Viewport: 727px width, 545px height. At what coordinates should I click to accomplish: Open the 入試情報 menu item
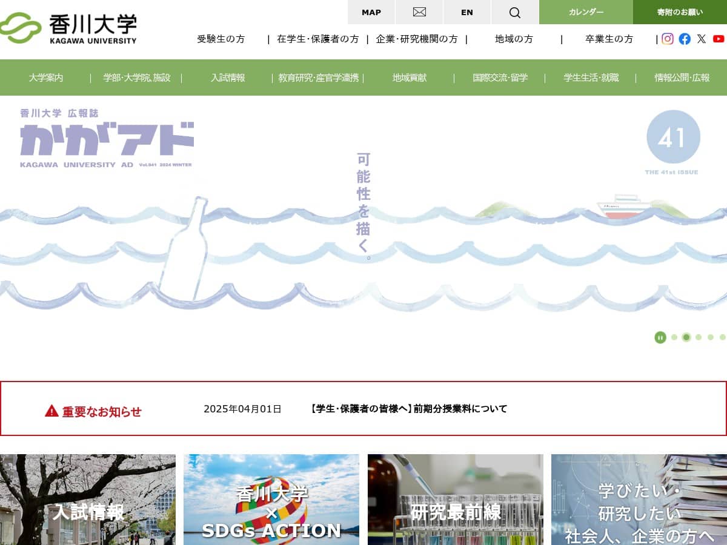coord(228,78)
